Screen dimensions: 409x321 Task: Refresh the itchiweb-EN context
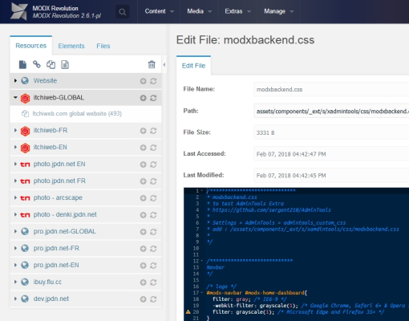[153, 148]
